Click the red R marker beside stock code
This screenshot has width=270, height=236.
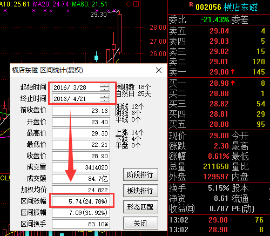click(x=191, y=4)
